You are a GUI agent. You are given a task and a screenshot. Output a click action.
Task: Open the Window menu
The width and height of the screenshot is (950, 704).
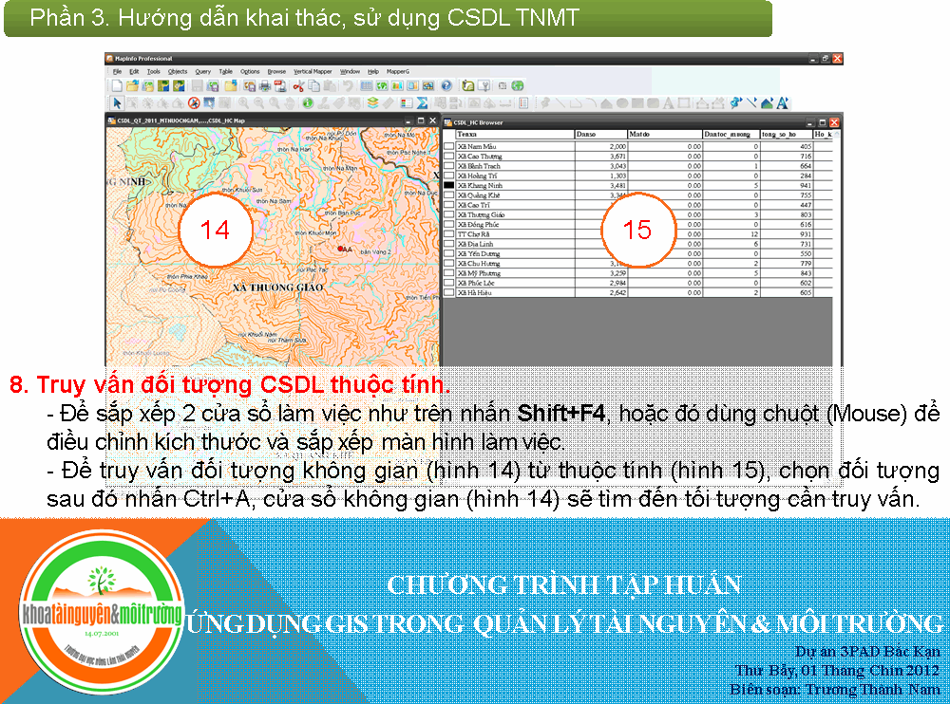(350, 71)
